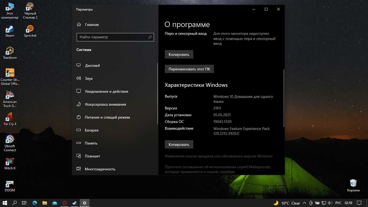Screen dimensions: 368x207
Task: Open the Steam desktop shortcut
Action: [x=10, y=31]
